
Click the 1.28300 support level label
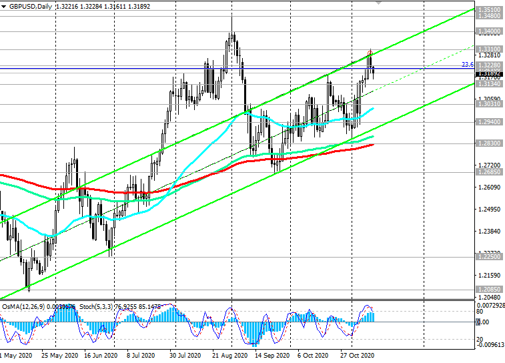[489, 143]
